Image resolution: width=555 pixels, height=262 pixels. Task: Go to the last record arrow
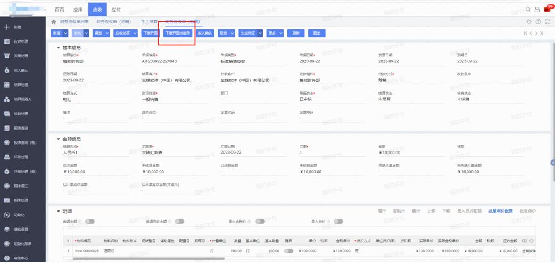(x=542, y=33)
